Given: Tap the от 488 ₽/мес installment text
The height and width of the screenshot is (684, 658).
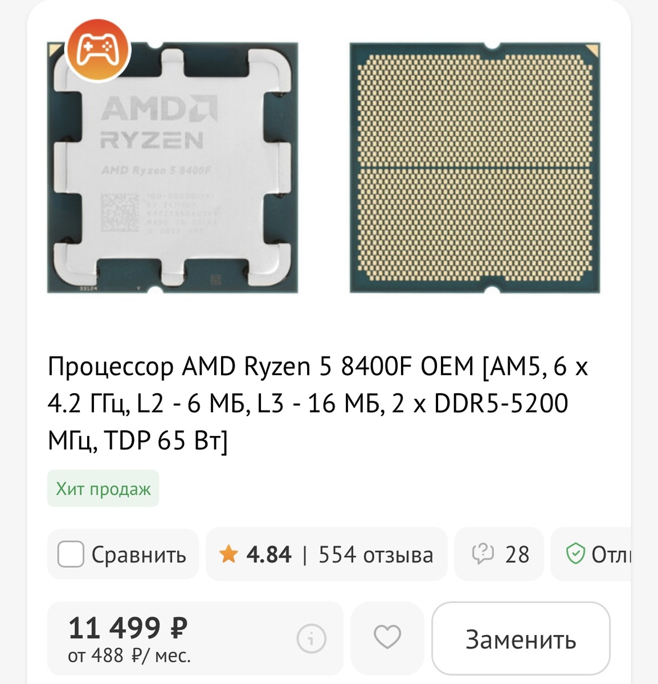Looking at the screenshot, I should coord(129,655).
